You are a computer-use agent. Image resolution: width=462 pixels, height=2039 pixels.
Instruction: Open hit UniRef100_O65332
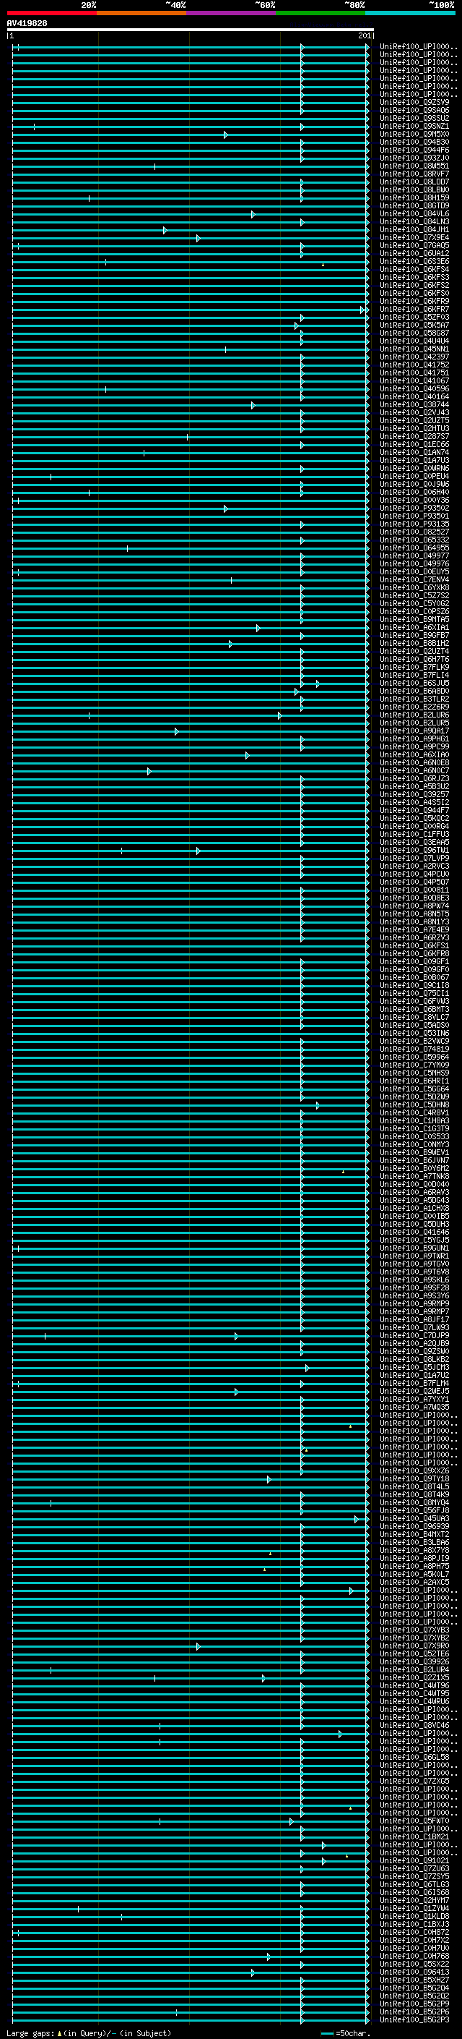[414, 539]
